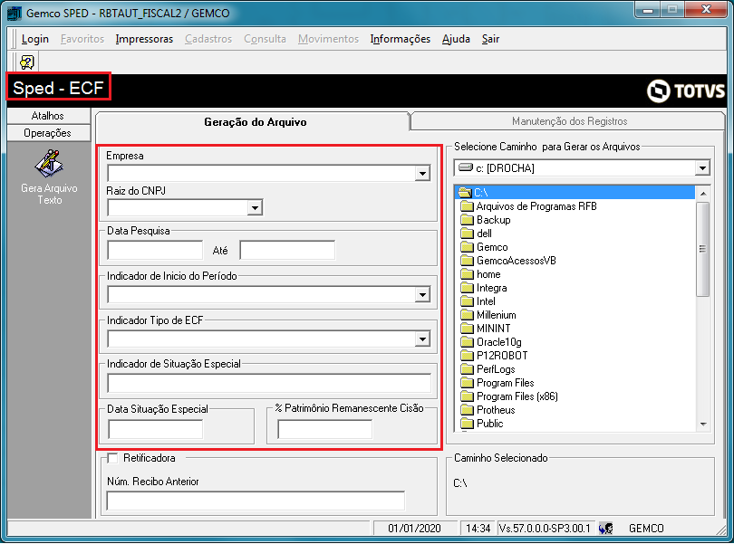This screenshot has height=544, width=734.
Task: Click the Data Pesquisa start date field
Action: [155, 250]
